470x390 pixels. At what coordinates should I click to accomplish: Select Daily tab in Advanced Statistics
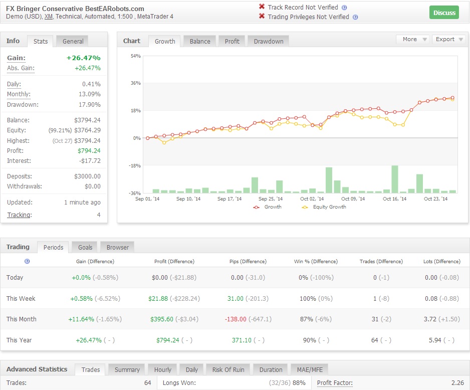pos(192,369)
